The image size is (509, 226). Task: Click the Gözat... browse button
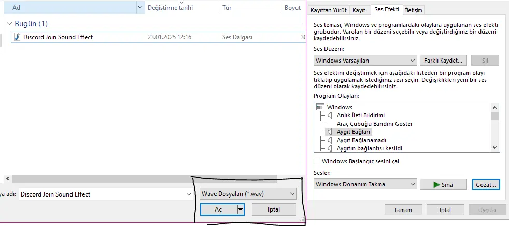tap(486, 184)
